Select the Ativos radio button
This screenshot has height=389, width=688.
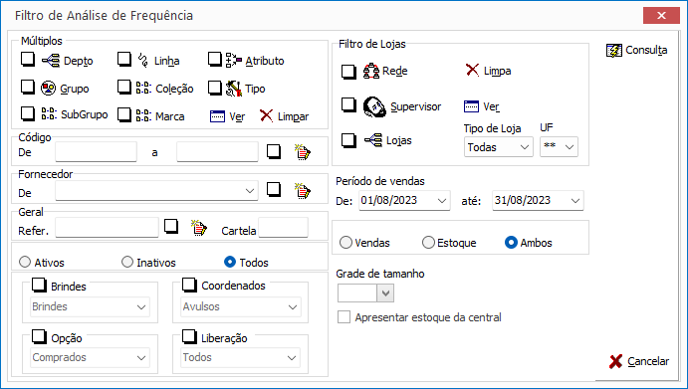[25, 263]
